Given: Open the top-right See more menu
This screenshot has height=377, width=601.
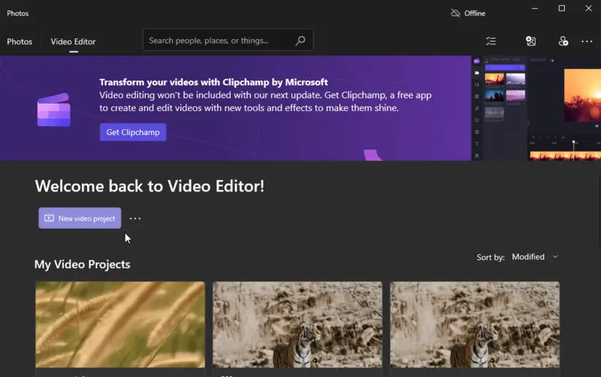Looking at the screenshot, I should (x=587, y=41).
